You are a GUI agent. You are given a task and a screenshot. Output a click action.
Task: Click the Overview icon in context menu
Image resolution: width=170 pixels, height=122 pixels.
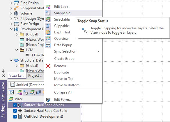48,39
